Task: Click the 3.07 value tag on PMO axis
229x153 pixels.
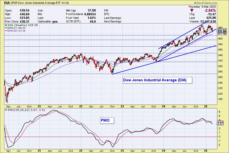Action: (220, 124)
